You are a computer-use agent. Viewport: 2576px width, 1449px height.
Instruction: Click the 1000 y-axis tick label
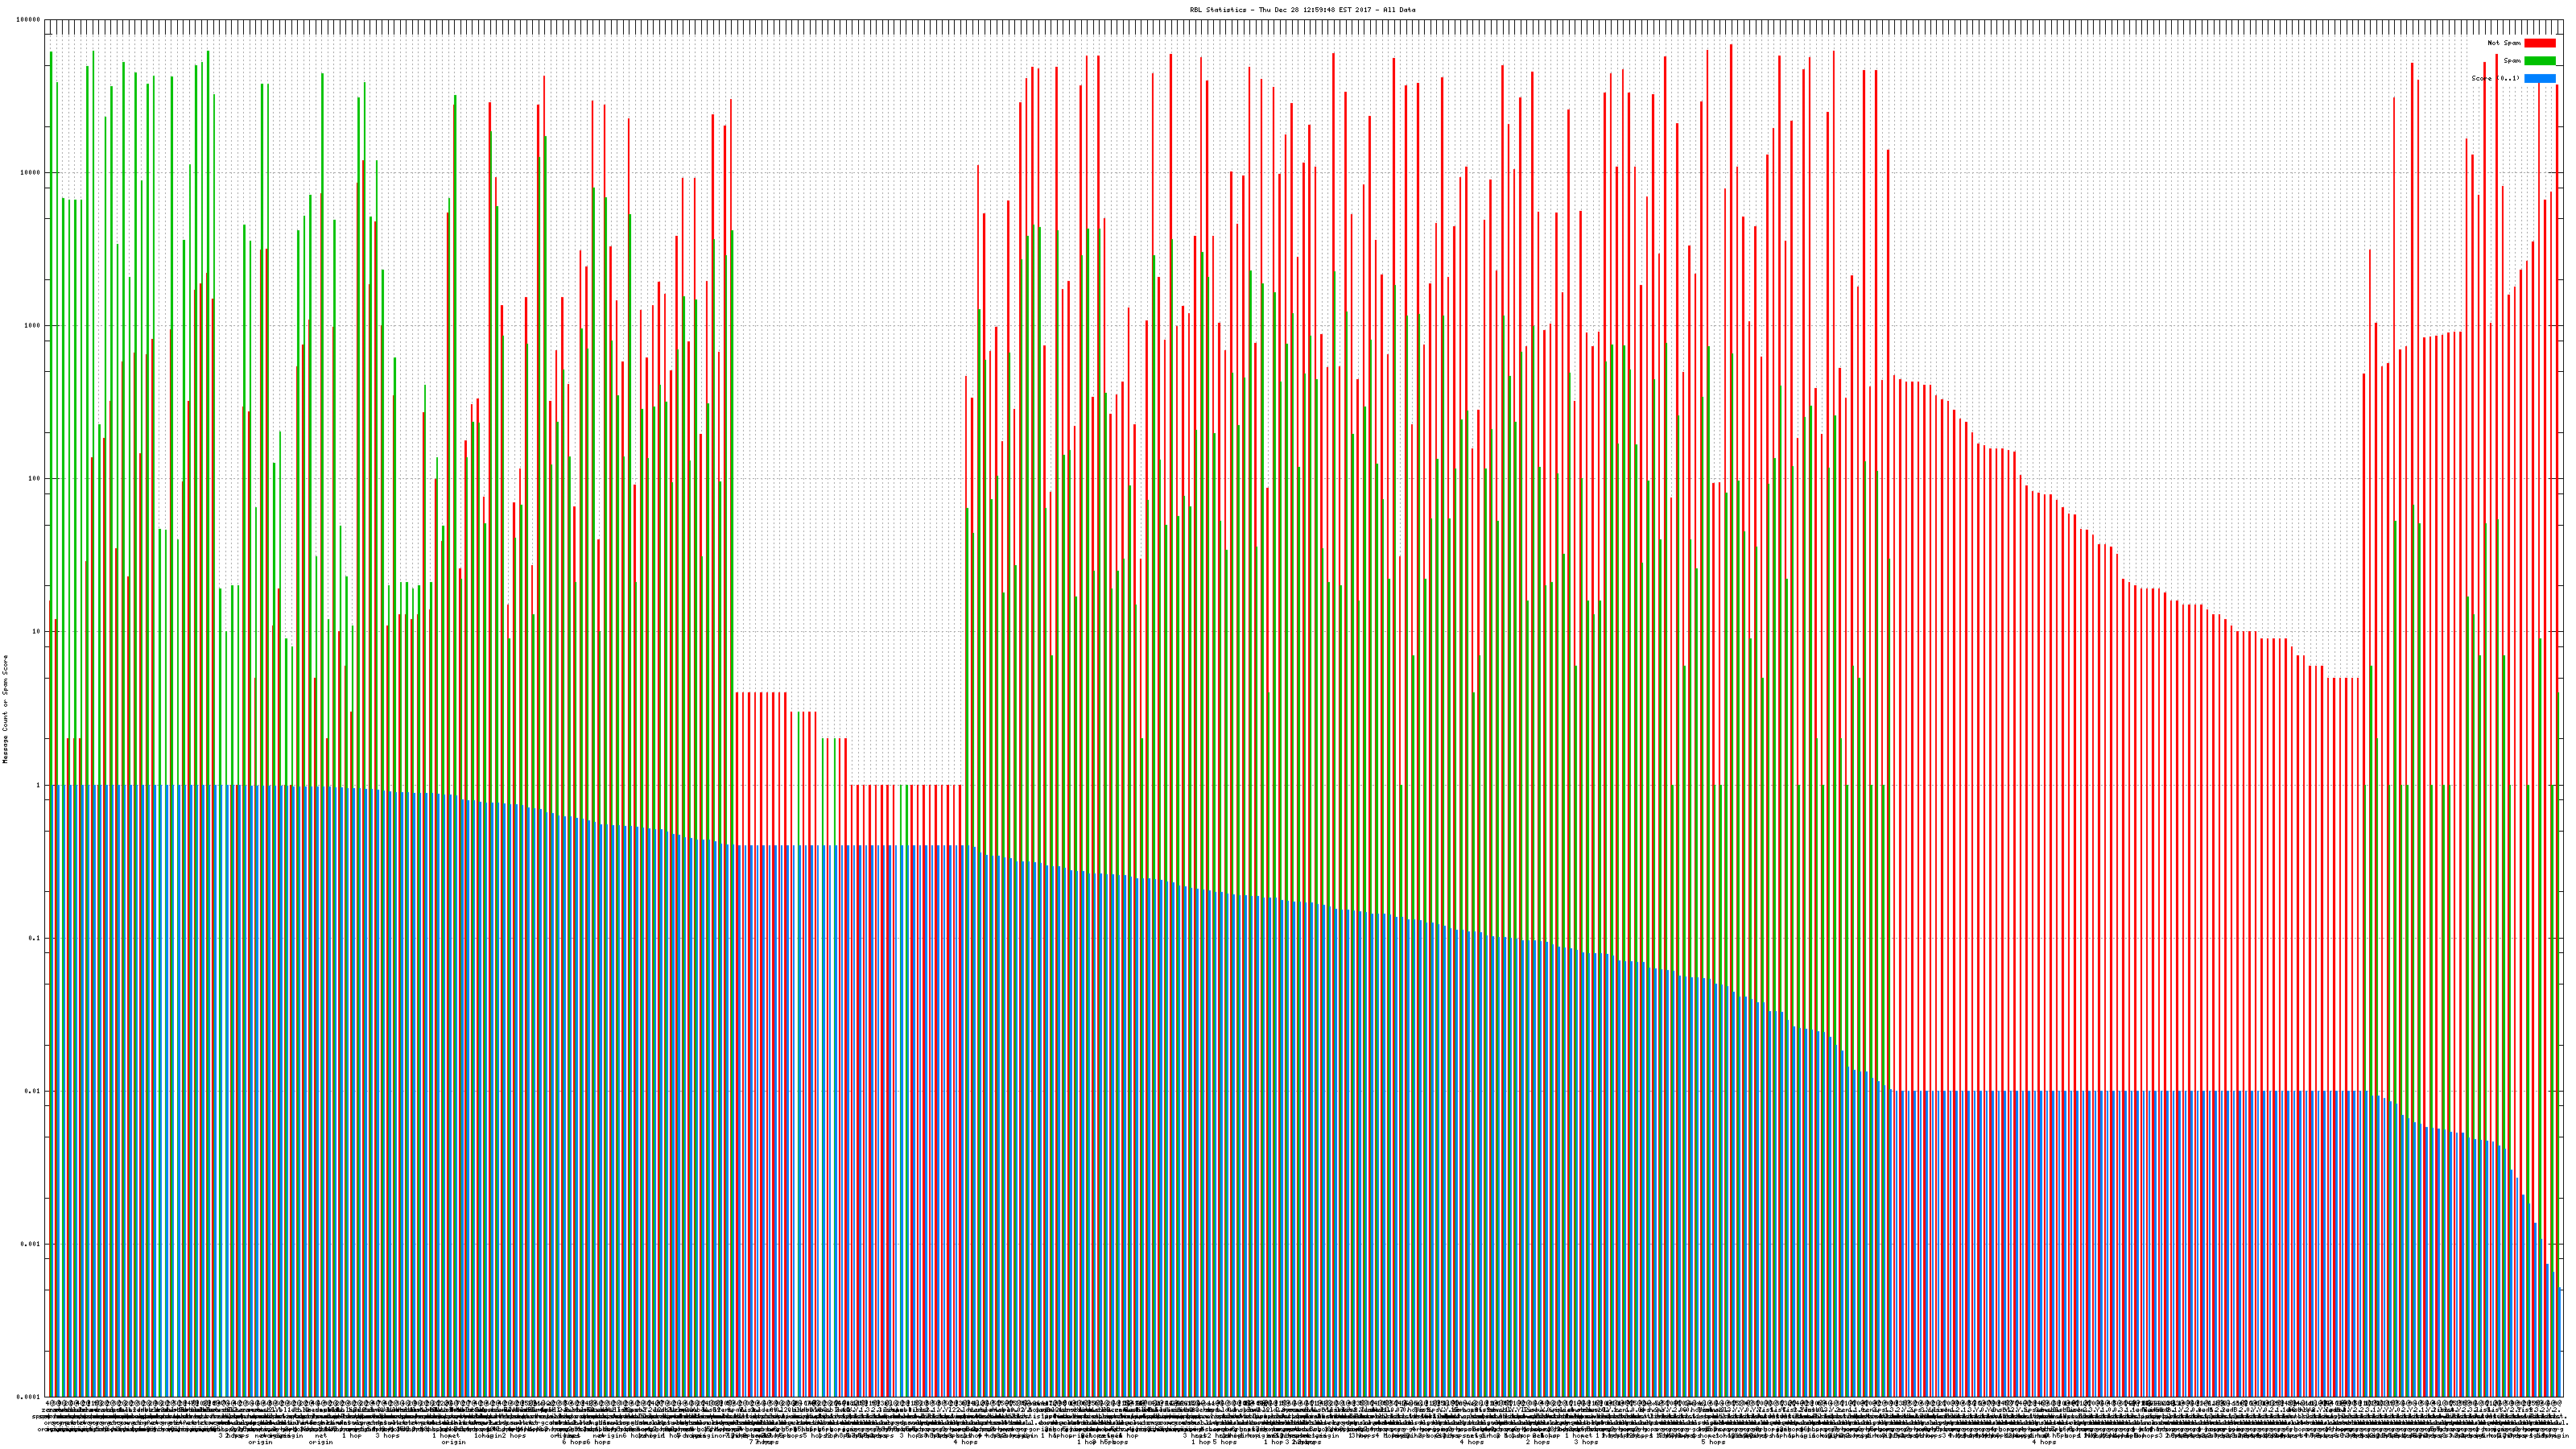tap(33, 326)
